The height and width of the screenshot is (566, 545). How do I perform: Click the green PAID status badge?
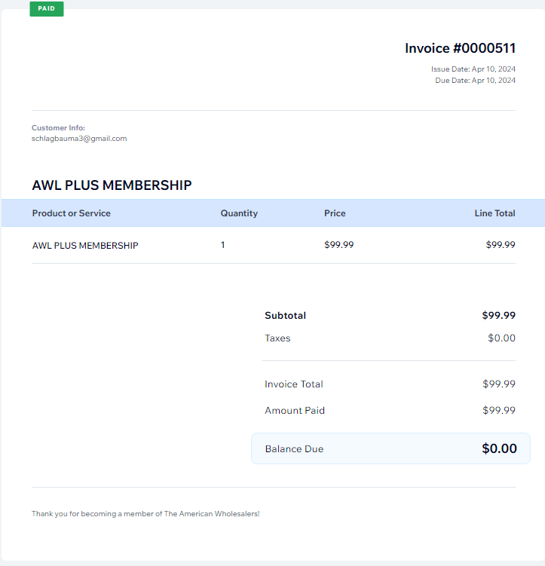47,8
